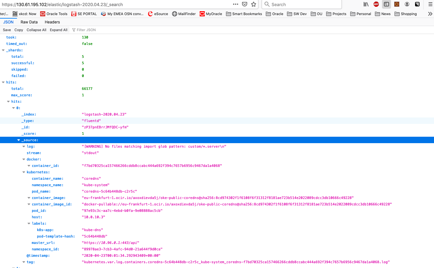Select the @timestamp value
This screenshot has height=268, width=434.
pyautogui.click(x=121, y=255)
